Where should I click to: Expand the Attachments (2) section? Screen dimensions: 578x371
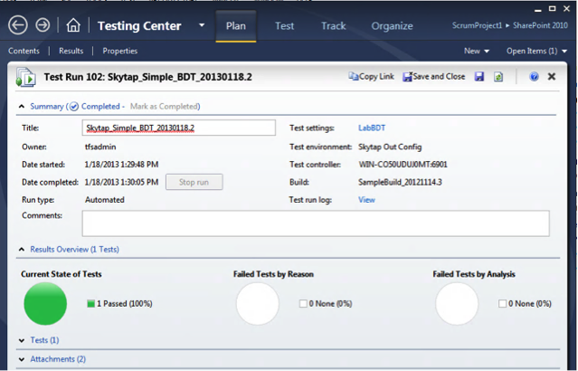[22, 359]
